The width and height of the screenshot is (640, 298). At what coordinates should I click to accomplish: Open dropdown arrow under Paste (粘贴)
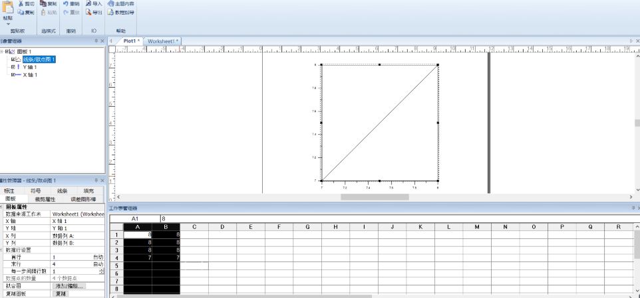point(8,24)
